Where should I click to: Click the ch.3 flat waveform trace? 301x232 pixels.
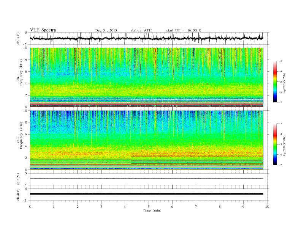(146, 179)
